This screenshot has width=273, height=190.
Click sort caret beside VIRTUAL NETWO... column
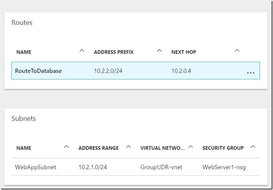[x=192, y=146]
